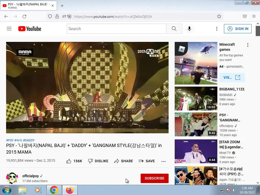
Task: Click the Mnet TV channel name
Action: coord(225,153)
